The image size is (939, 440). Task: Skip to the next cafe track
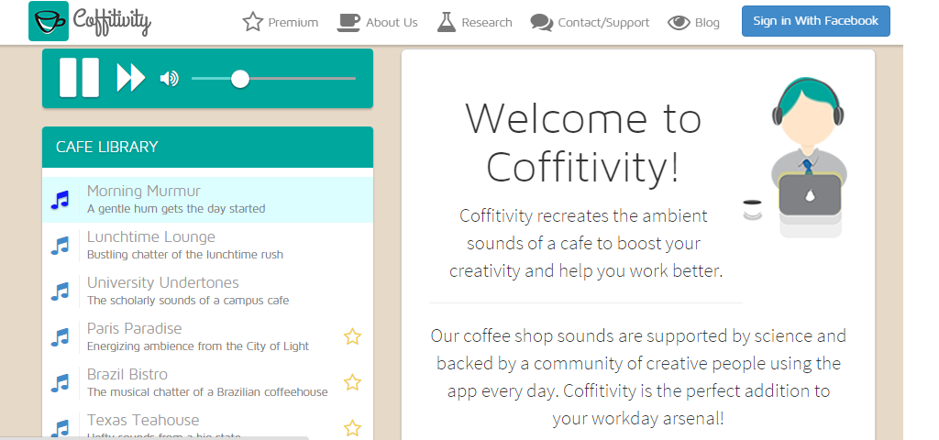(x=131, y=78)
